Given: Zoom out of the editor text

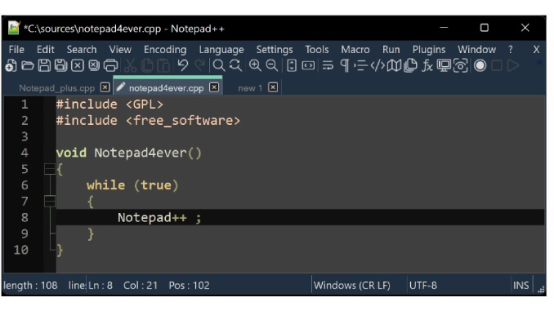Looking at the screenshot, I should tap(272, 65).
